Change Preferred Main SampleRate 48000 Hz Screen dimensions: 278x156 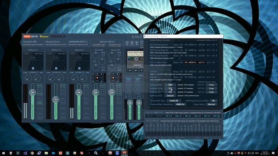180,104
